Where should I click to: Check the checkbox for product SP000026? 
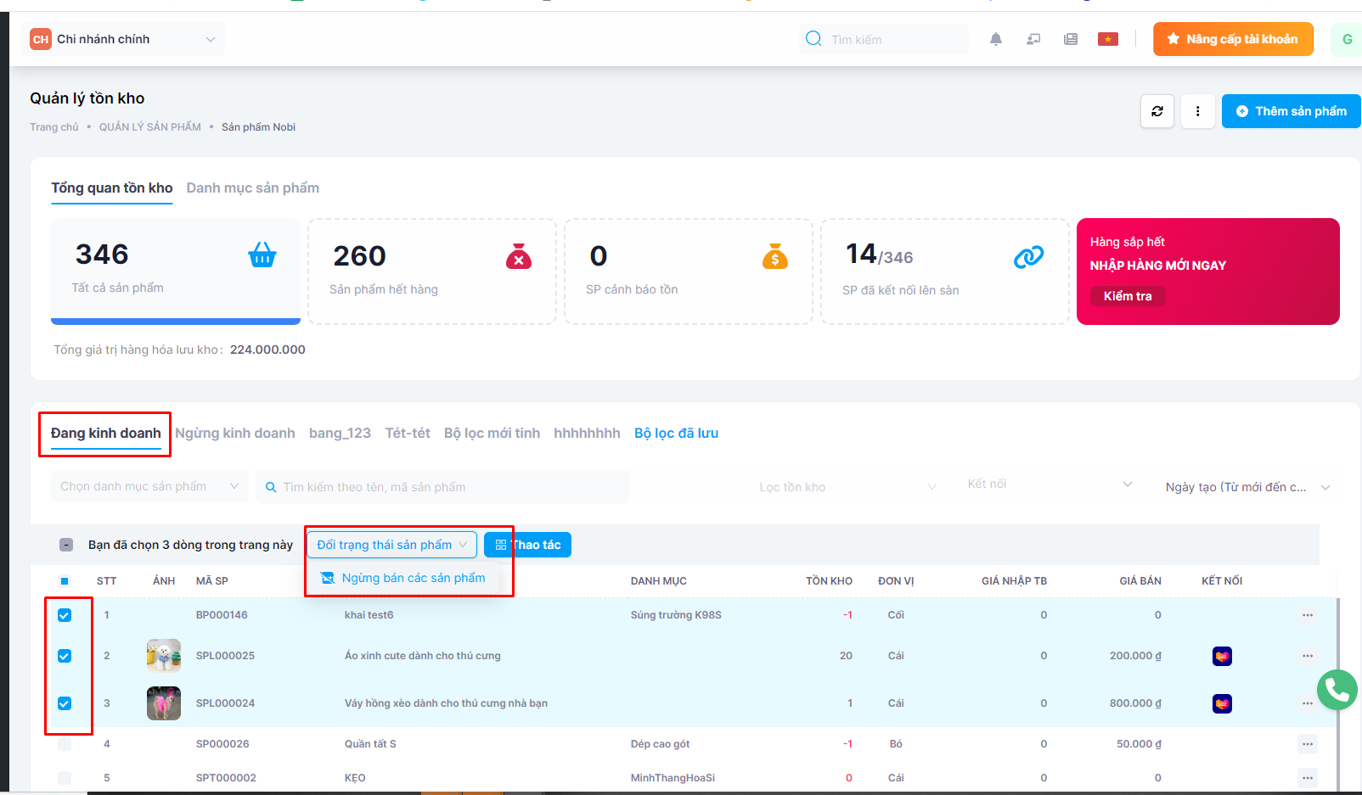pos(65,744)
